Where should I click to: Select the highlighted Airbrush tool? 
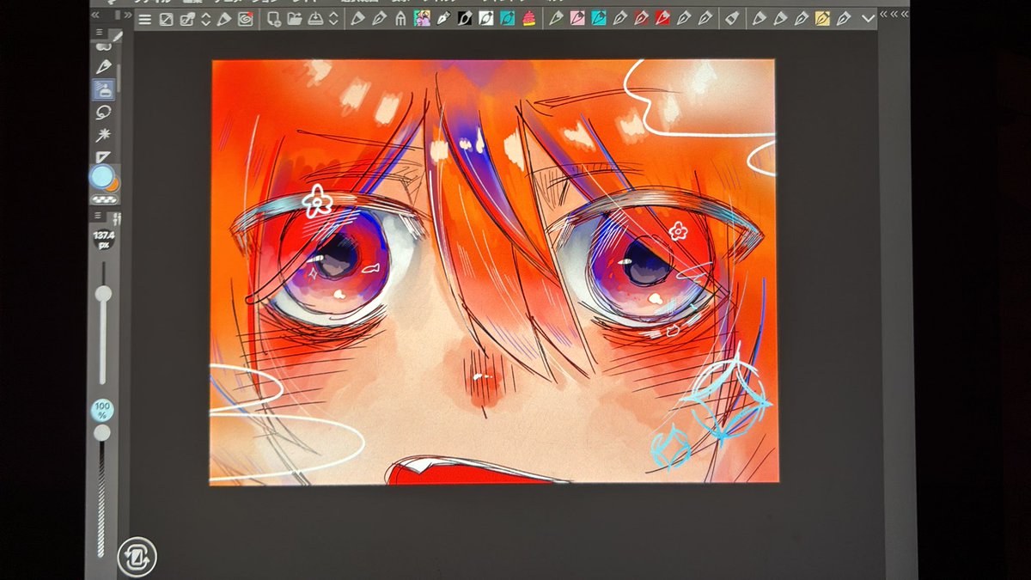click(x=104, y=89)
